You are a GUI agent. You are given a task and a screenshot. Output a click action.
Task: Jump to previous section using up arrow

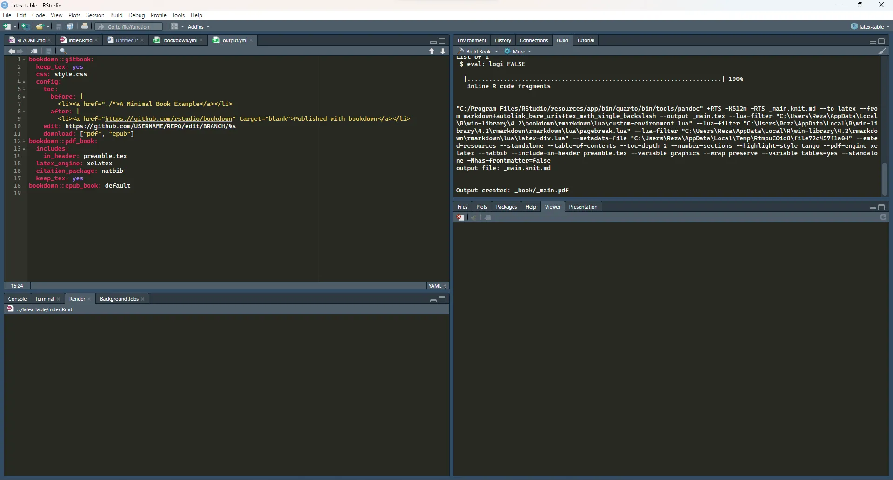click(x=432, y=52)
